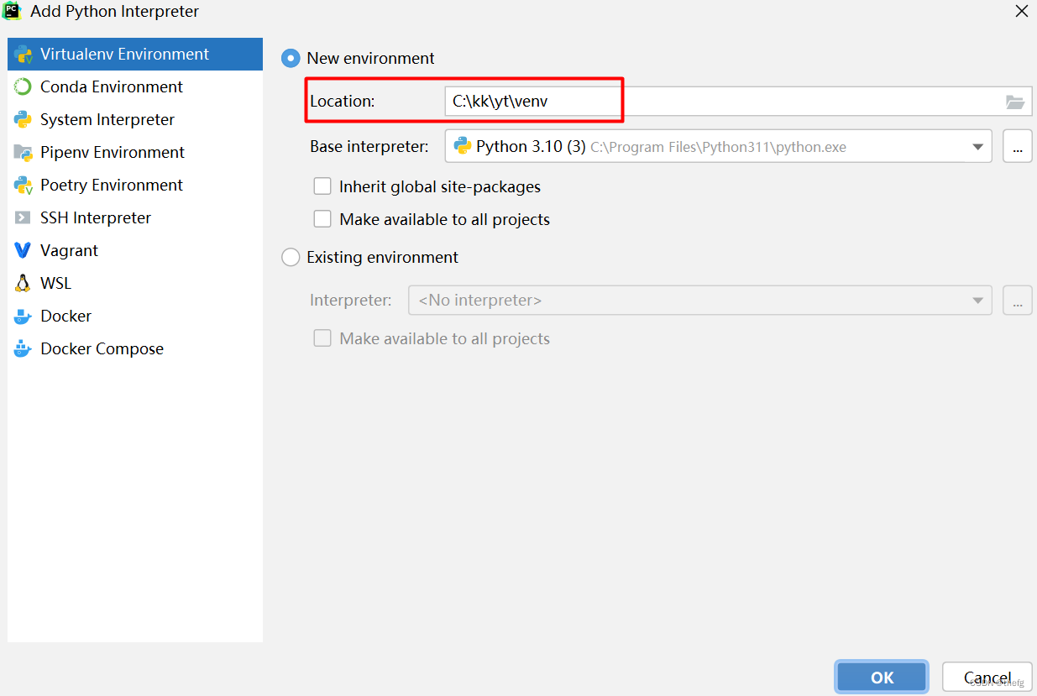The width and height of the screenshot is (1037, 696).
Task: Click the WSL penguin icon
Action: coord(24,284)
